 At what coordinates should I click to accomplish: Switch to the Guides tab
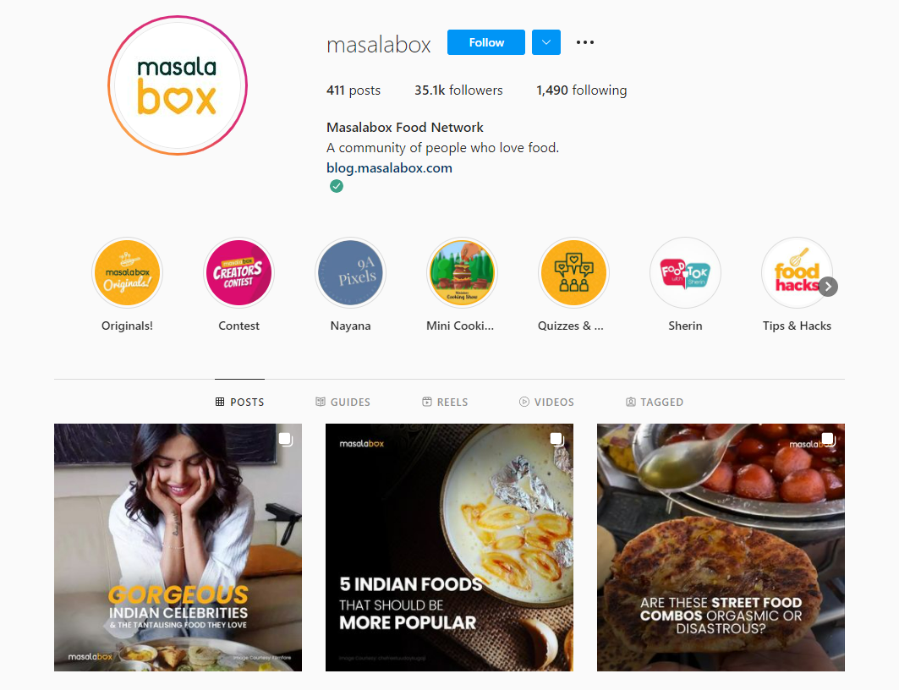(x=343, y=402)
